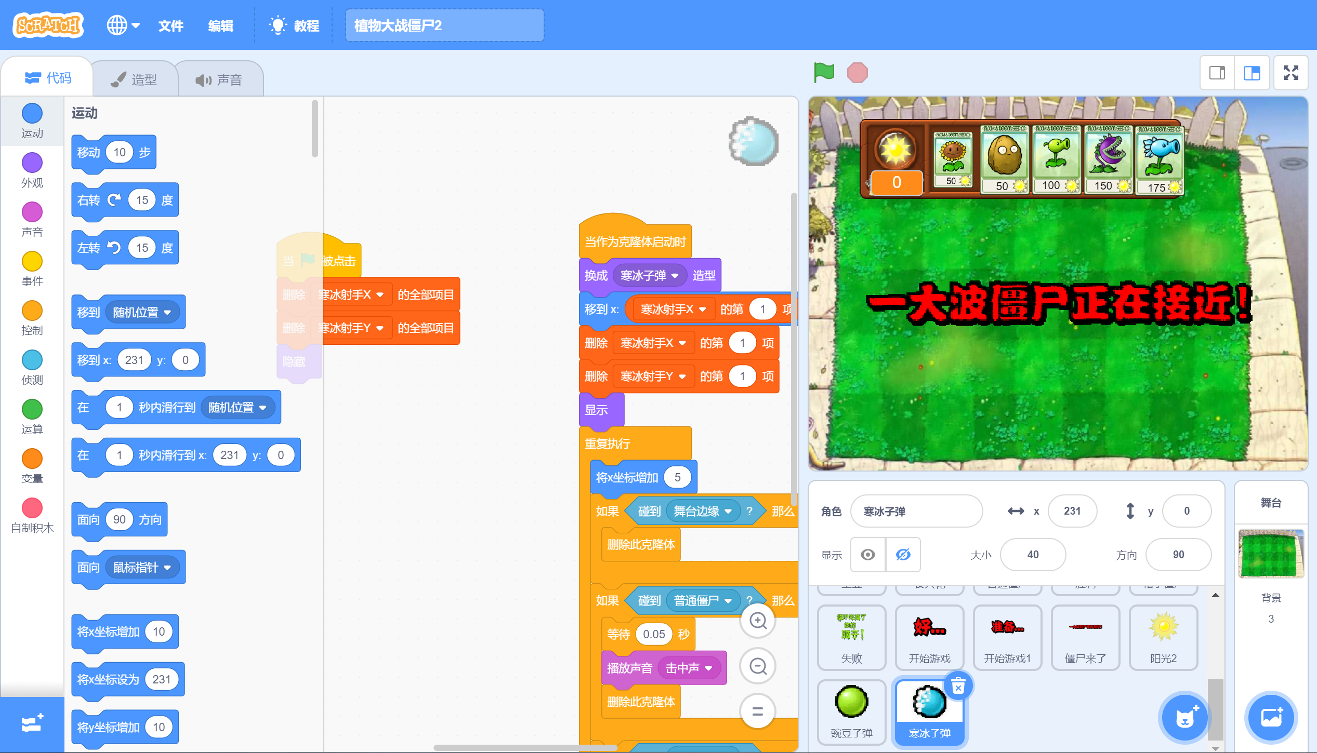Select the 运动 block category

pyautogui.click(x=32, y=121)
